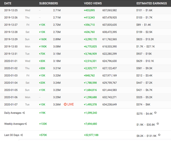Open help icon for weekly average earnings
The width and height of the screenshot is (171, 141).
click(157, 124)
